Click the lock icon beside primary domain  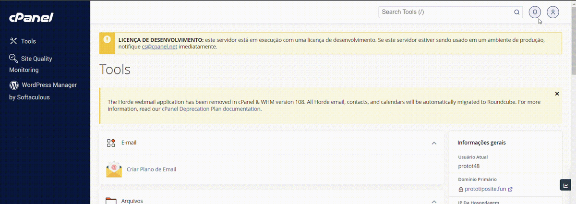[461, 190]
